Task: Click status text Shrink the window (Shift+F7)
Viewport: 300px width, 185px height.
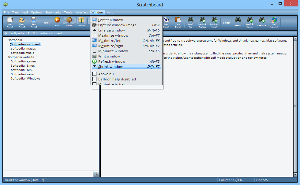Action: (24, 180)
